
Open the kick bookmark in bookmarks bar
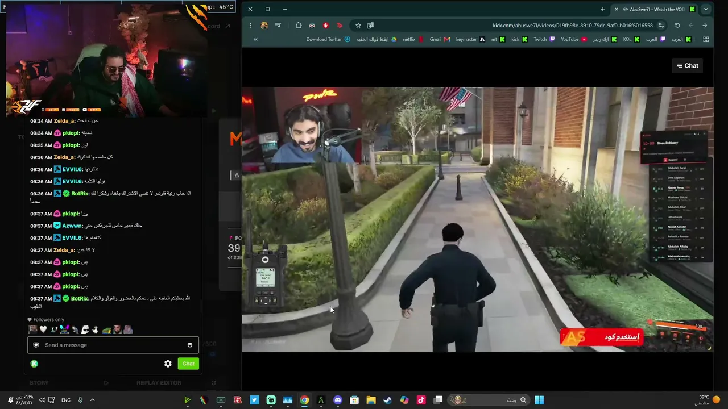[519, 39]
